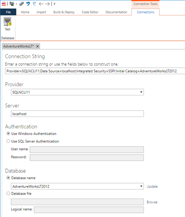Click the undo arrow in quick access toolbar

[x=28, y=4]
